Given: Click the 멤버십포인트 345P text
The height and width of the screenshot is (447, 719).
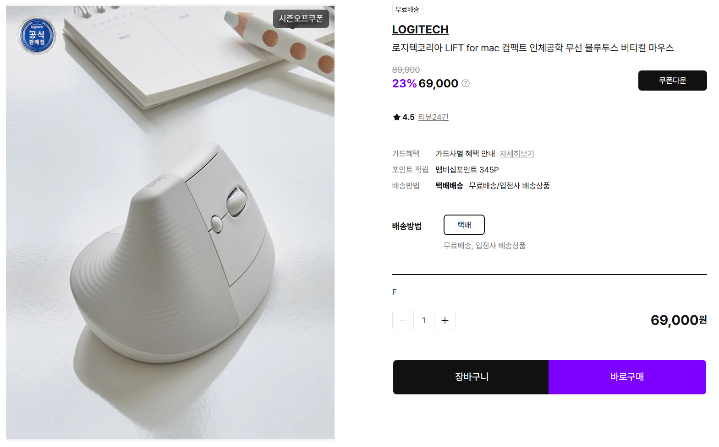Looking at the screenshot, I should 467,169.
